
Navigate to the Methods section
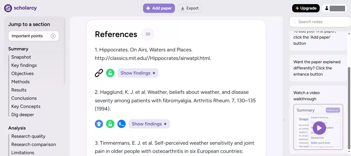pos(20,82)
